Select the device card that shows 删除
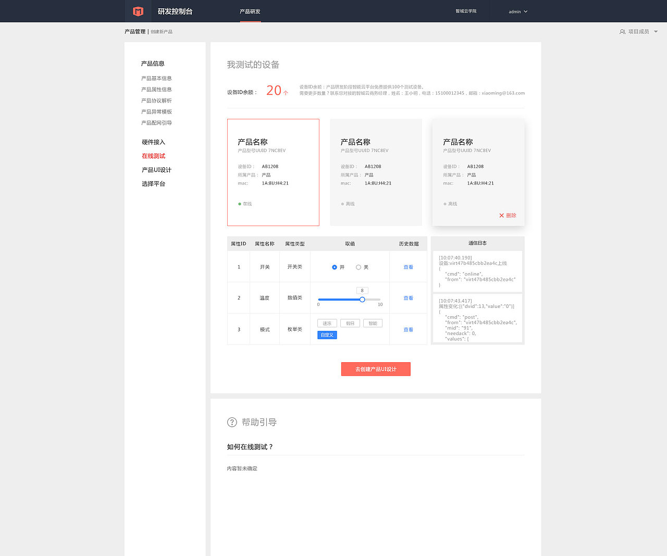This screenshot has width=667, height=556. [478, 172]
